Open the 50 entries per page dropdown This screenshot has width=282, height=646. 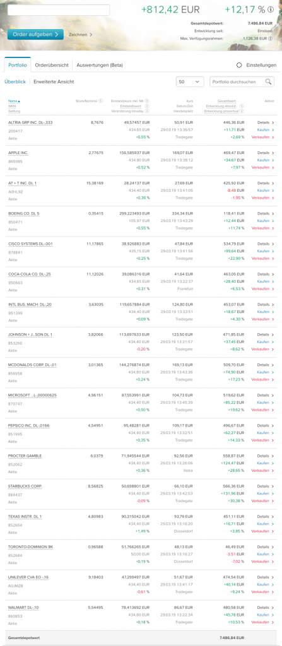coord(190,81)
